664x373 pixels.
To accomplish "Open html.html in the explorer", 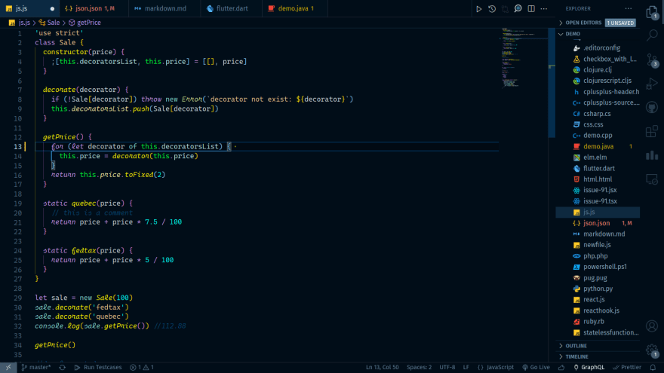I will tap(598, 179).
